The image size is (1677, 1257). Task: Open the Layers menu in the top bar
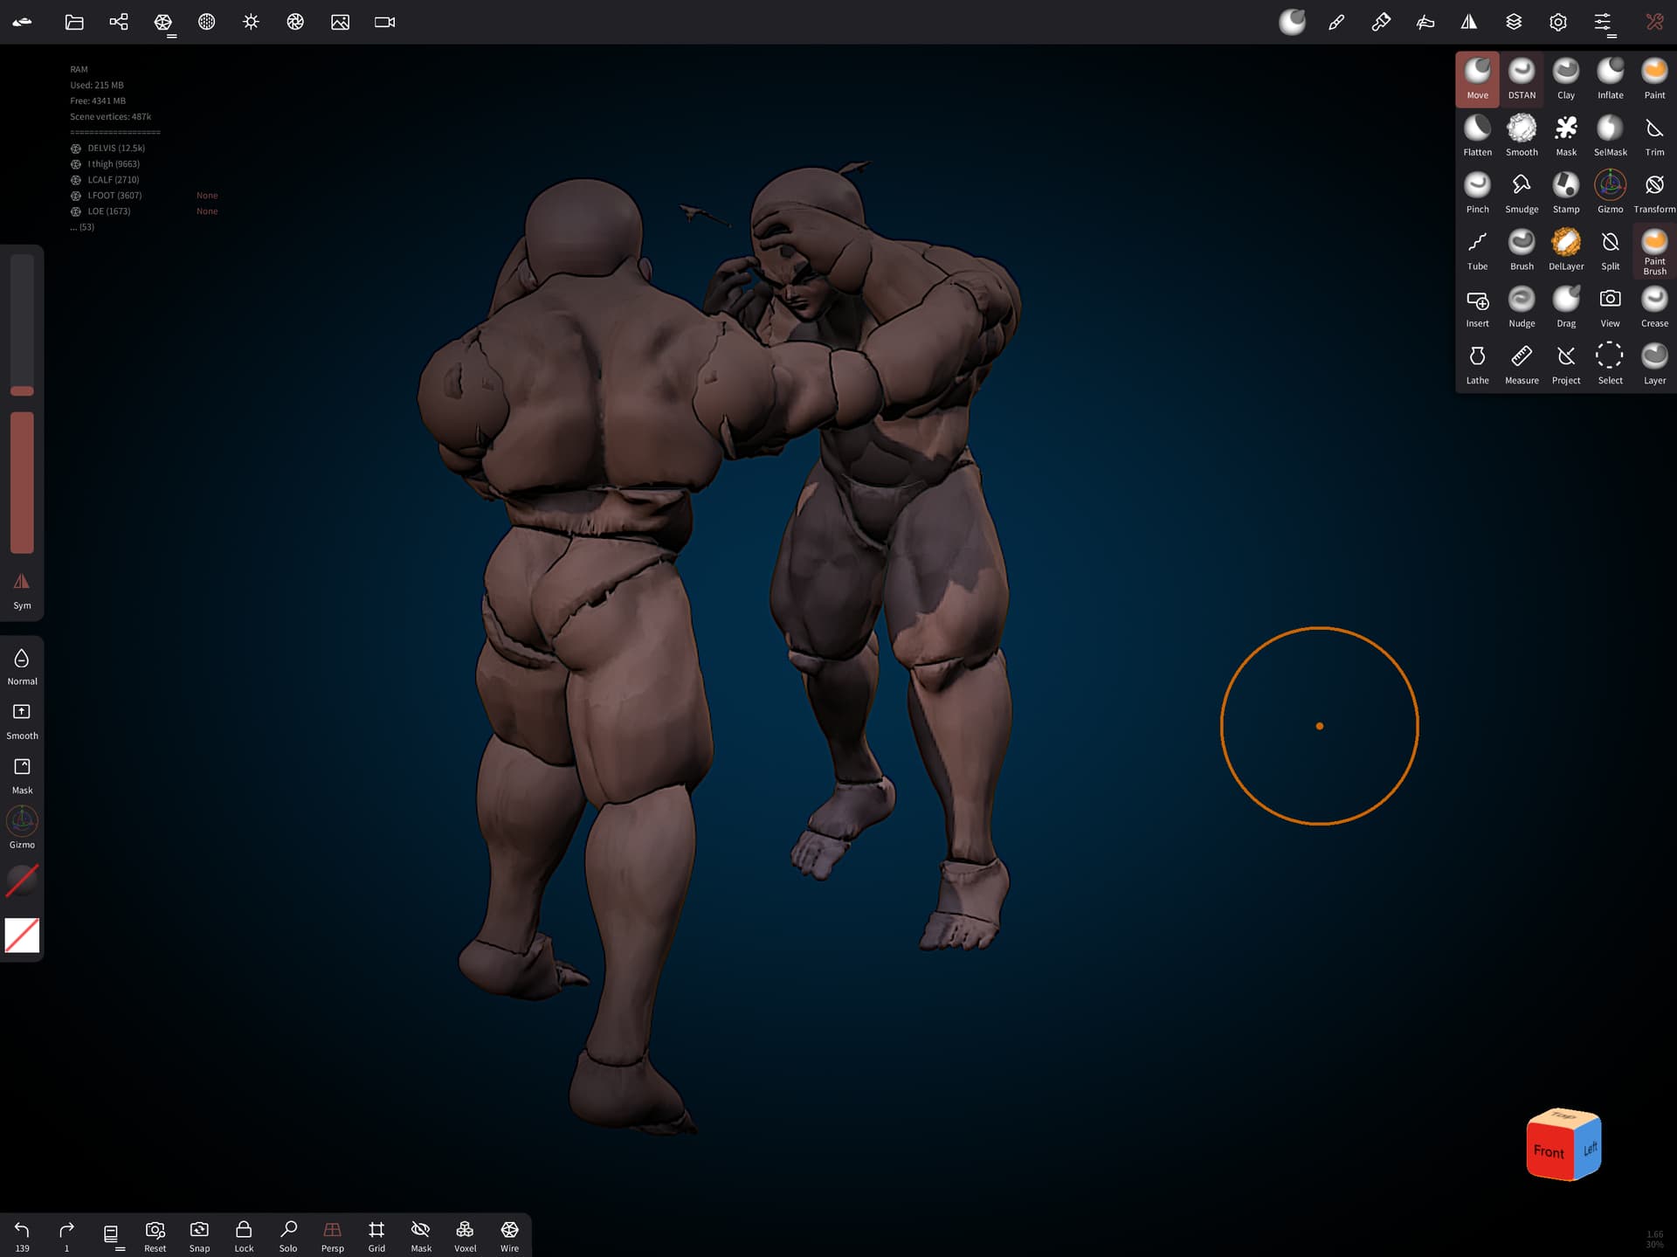click(1514, 22)
